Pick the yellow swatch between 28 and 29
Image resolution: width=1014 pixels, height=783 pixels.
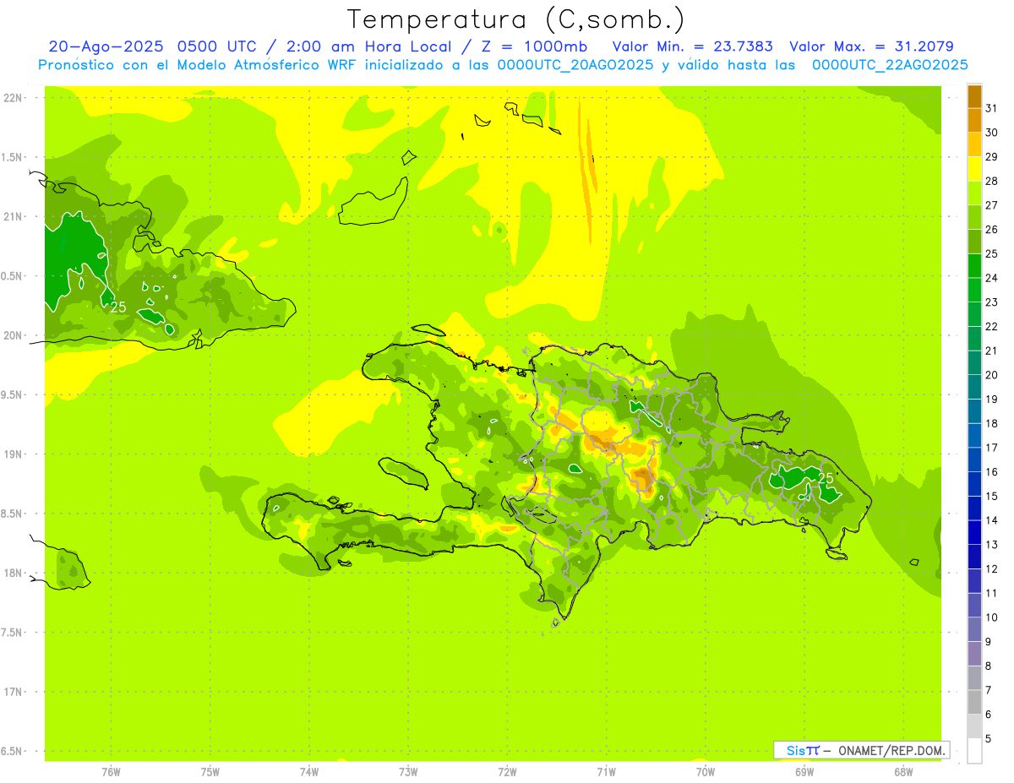[x=974, y=169]
